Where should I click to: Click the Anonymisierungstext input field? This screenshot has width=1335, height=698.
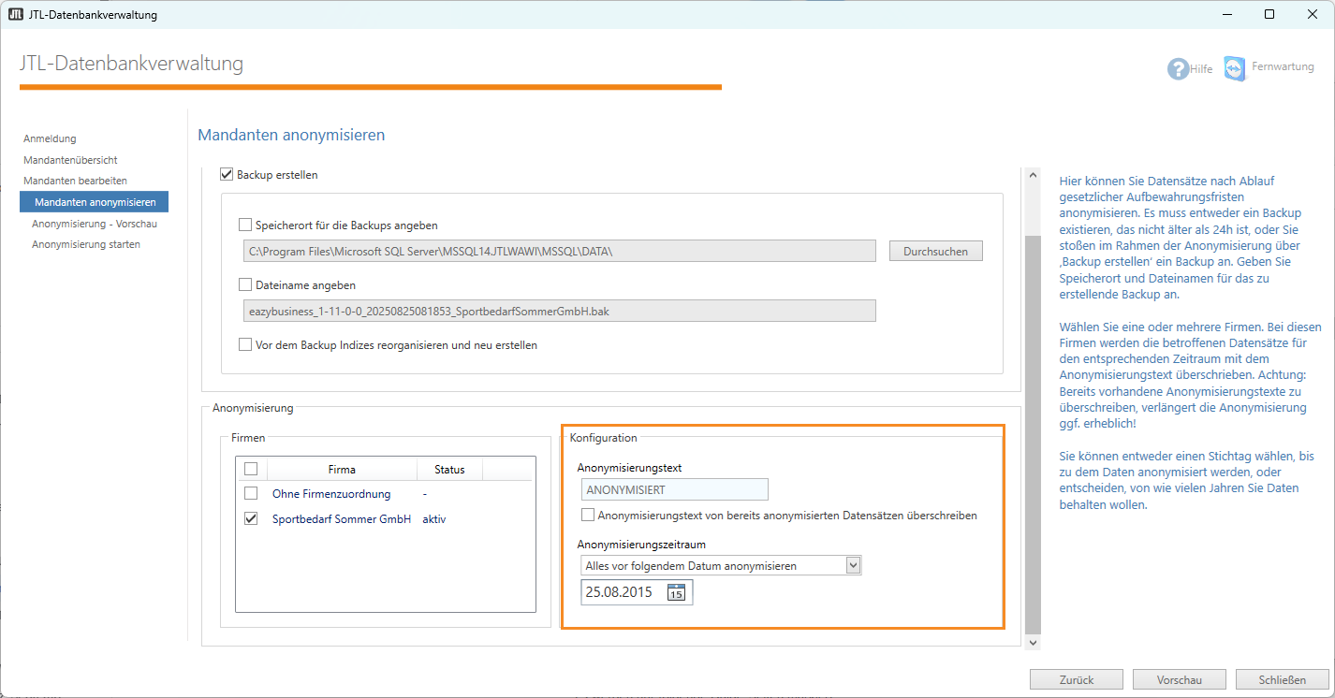(x=674, y=489)
